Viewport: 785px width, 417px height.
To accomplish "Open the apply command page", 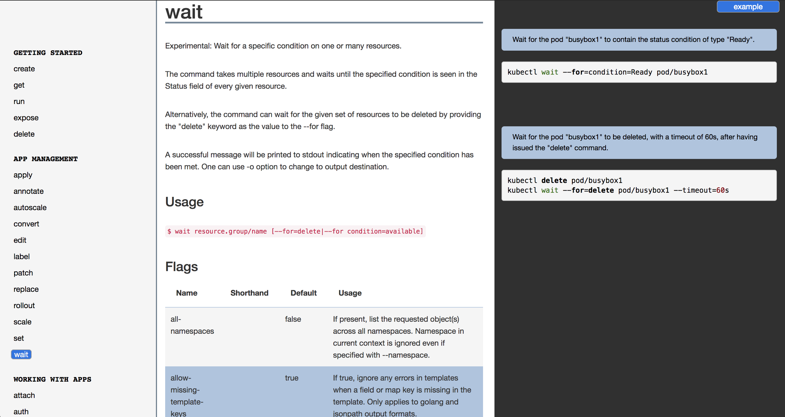I will point(23,175).
